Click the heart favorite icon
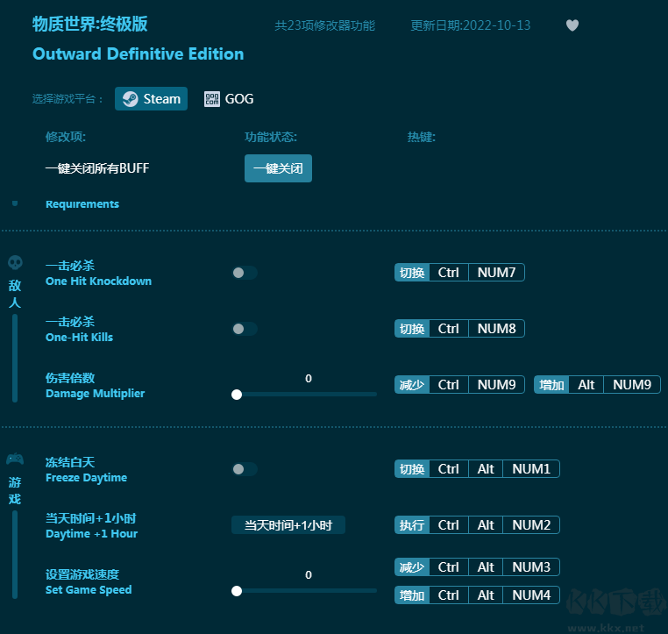This screenshot has width=668, height=634. 572,25
